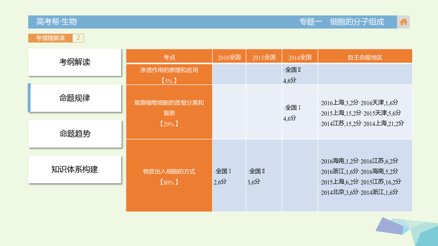Open the 知识体系构建 section
Screen dimensions: 438x246
[x=75, y=170]
